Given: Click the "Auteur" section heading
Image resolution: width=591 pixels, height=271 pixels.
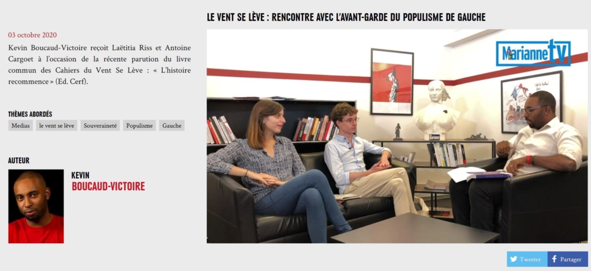Looking at the screenshot, I should 19,161.
